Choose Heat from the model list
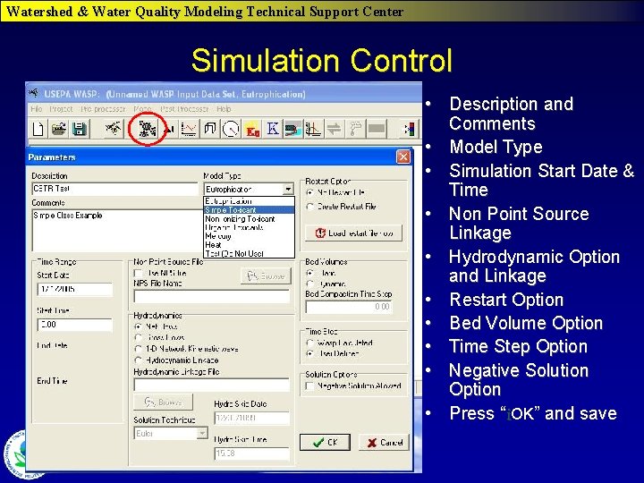644x483 pixels. (250, 245)
